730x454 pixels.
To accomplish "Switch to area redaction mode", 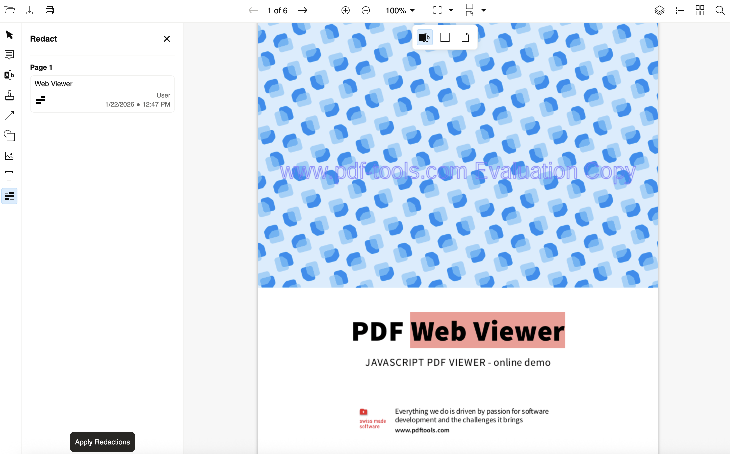I will [x=445, y=37].
